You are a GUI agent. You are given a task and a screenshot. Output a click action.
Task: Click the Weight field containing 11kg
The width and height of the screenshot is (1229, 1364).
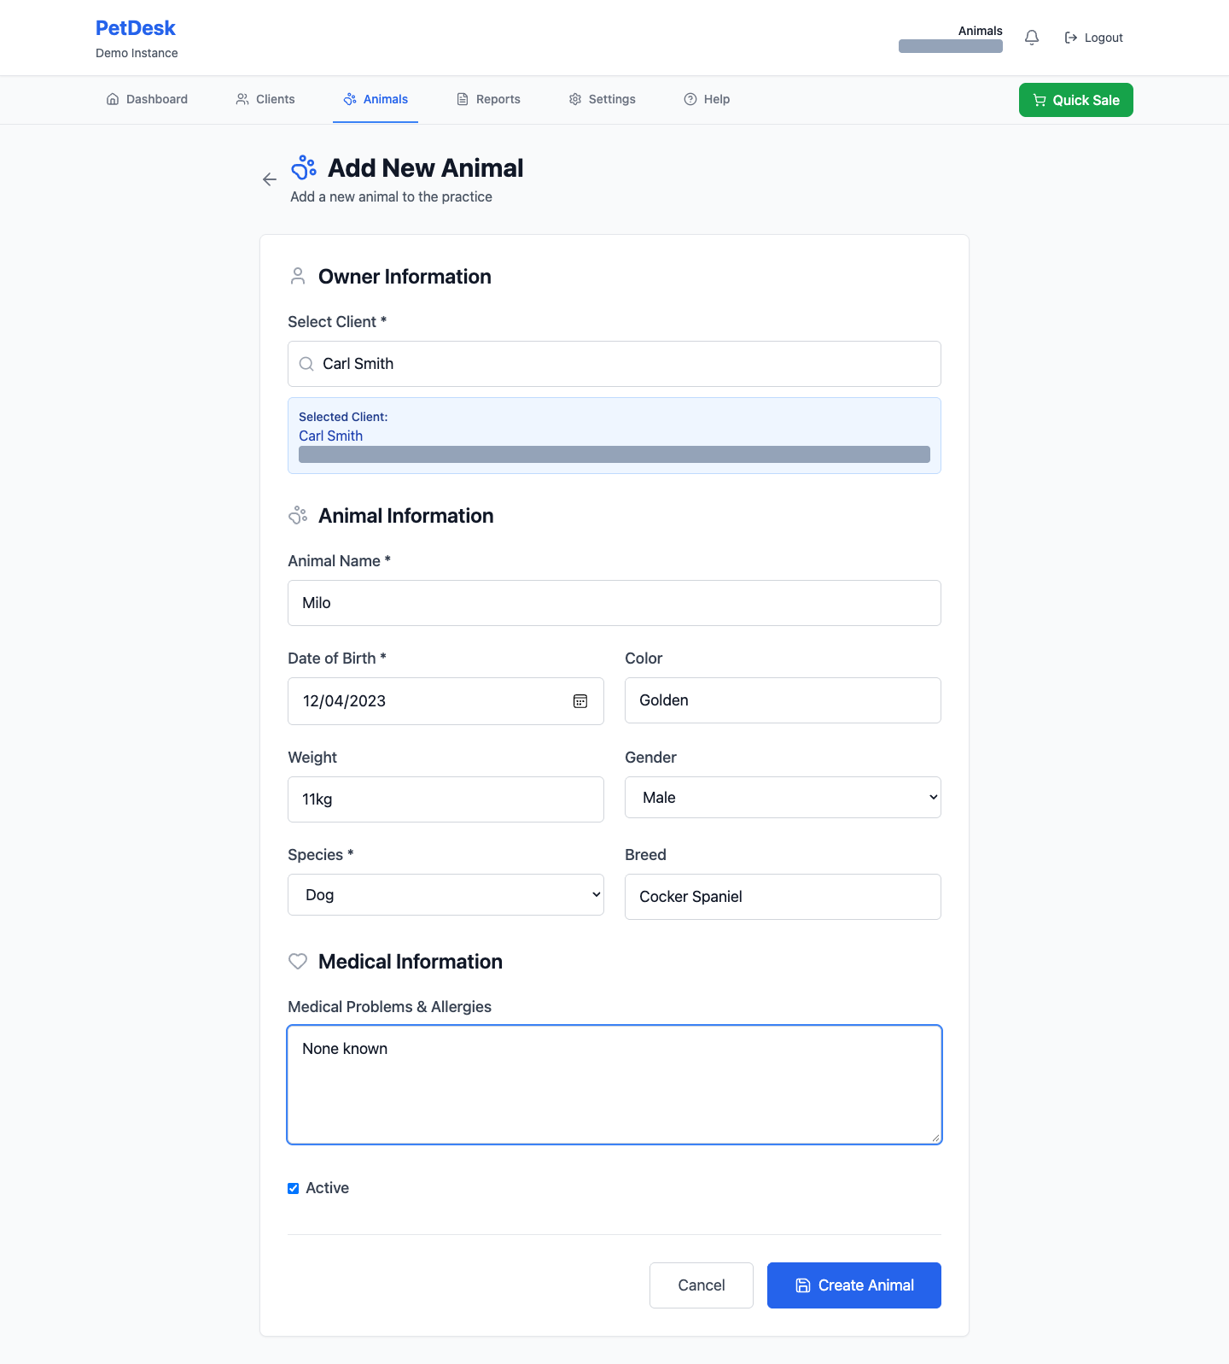coord(446,799)
